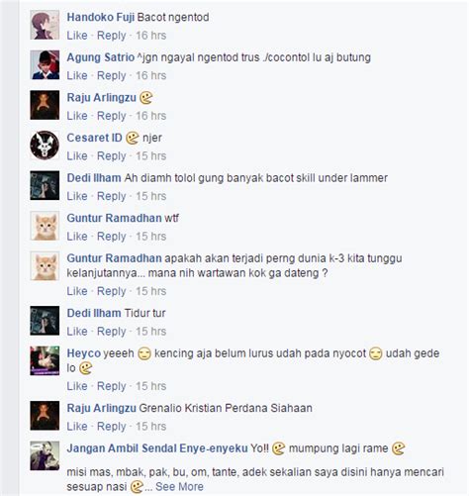The height and width of the screenshot is (496, 469).
Task: Like Dedi Ilham's 'Tidur tur' comment
Action: pyautogui.click(x=77, y=332)
